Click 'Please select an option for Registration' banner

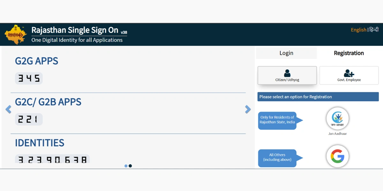(318, 97)
